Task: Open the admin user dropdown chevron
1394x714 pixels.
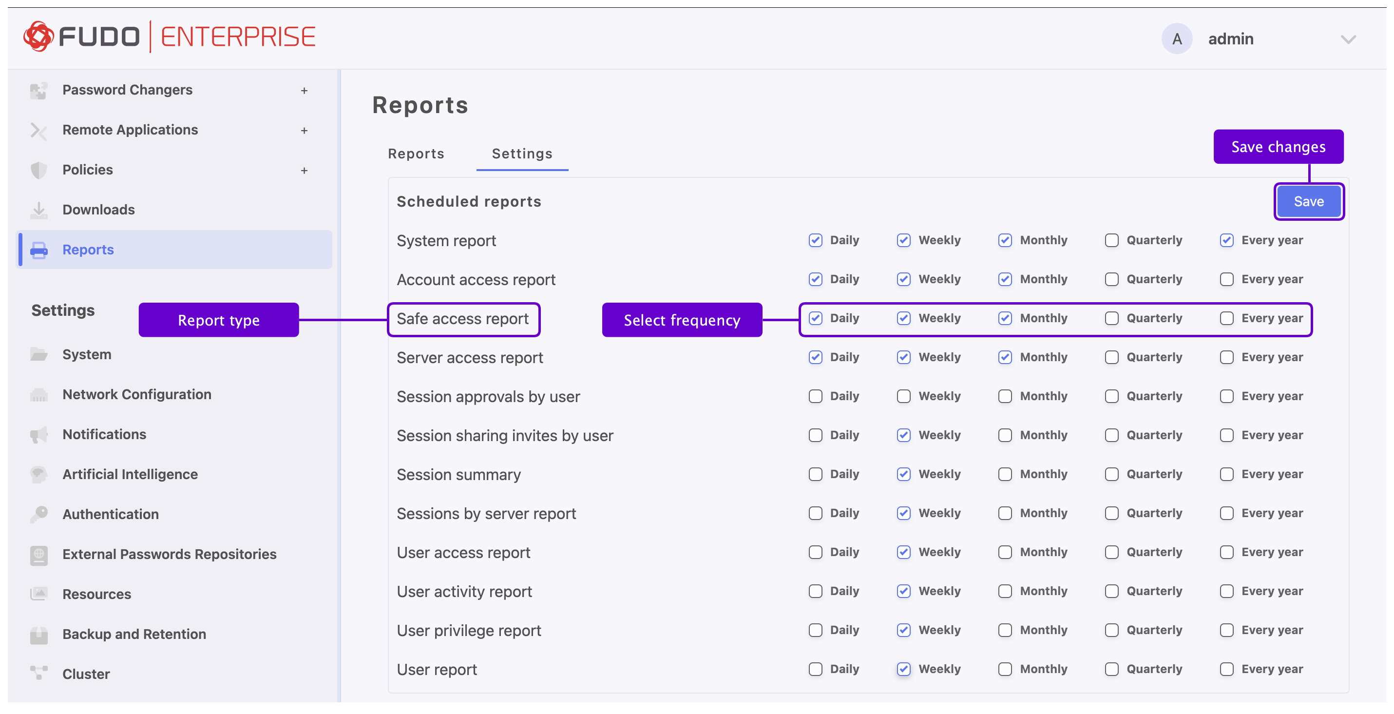Action: (1348, 39)
